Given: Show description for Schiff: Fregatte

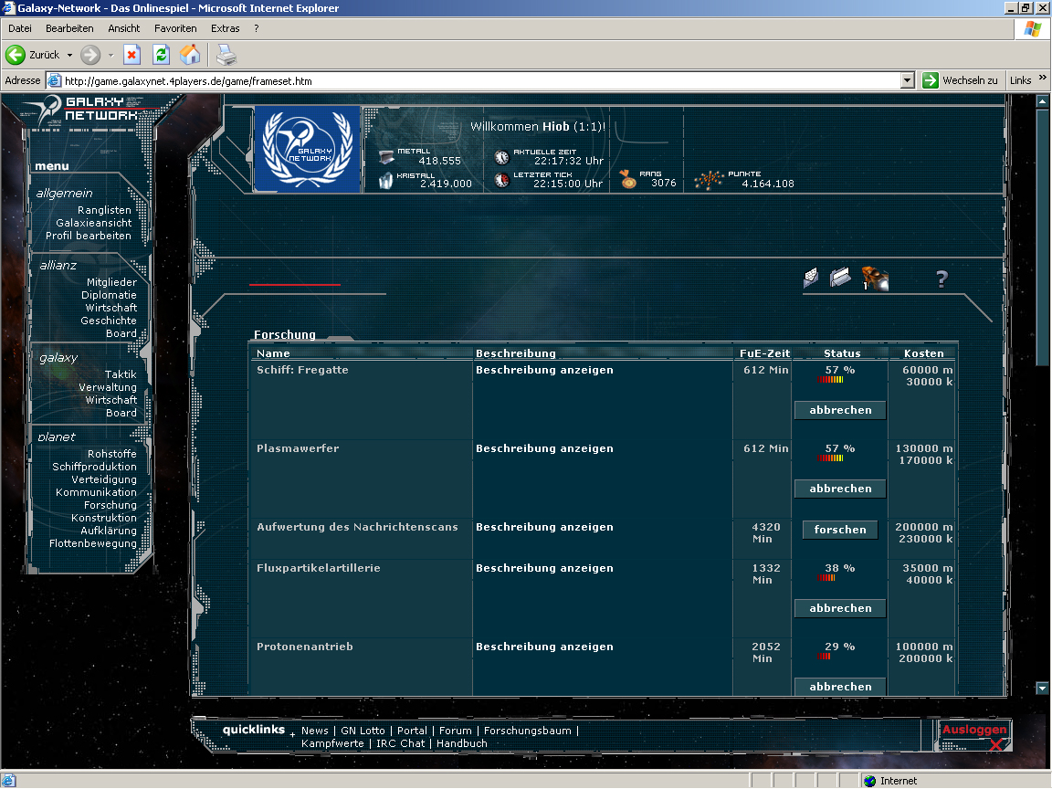Looking at the screenshot, I should point(544,370).
